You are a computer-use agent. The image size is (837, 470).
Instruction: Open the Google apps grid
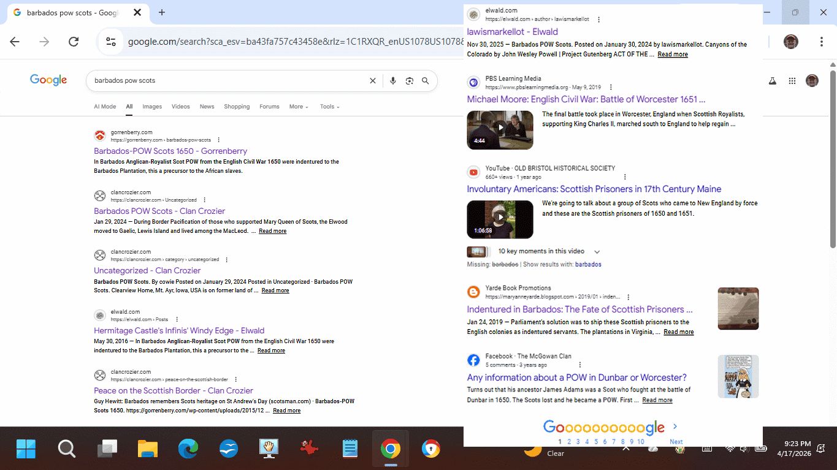(792, 81)
